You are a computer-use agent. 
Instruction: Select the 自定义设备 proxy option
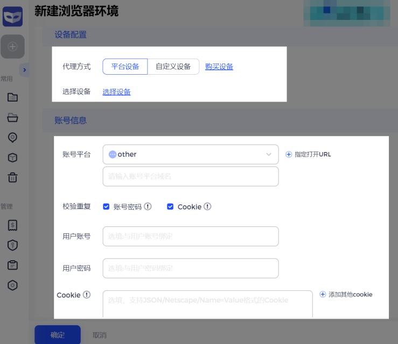tap(173, 67)
